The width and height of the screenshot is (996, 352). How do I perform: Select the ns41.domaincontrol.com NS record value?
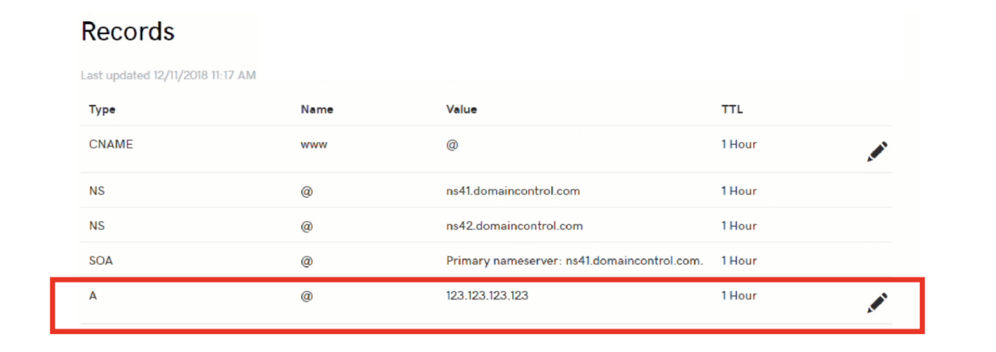(x=512, y=191)
